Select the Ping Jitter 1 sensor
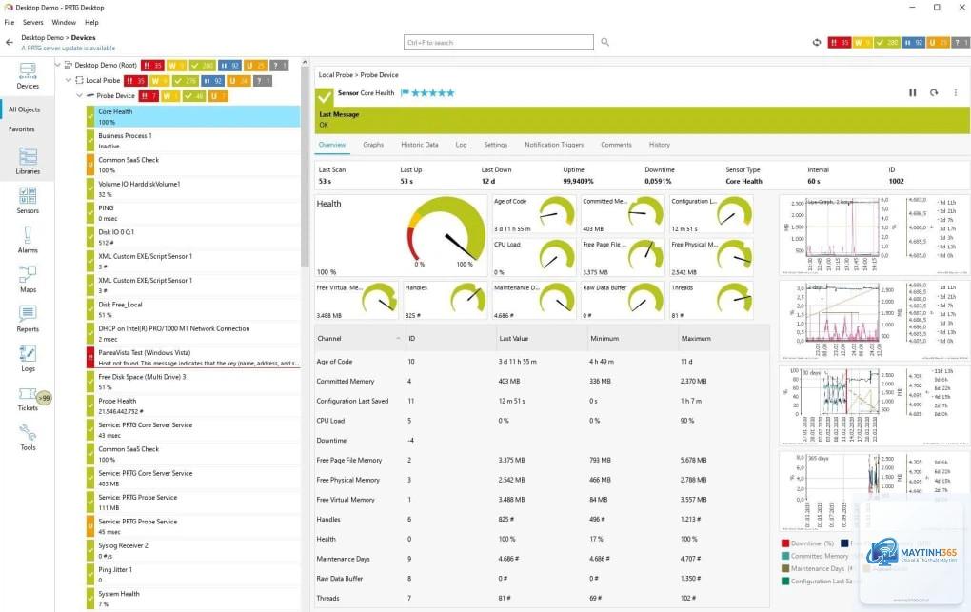Screen dimensions: 971x612 pyautogui.click(x=193, y=575)
